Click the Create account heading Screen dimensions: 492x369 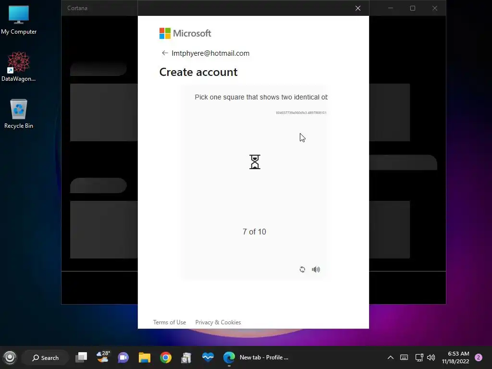[198, 72]
